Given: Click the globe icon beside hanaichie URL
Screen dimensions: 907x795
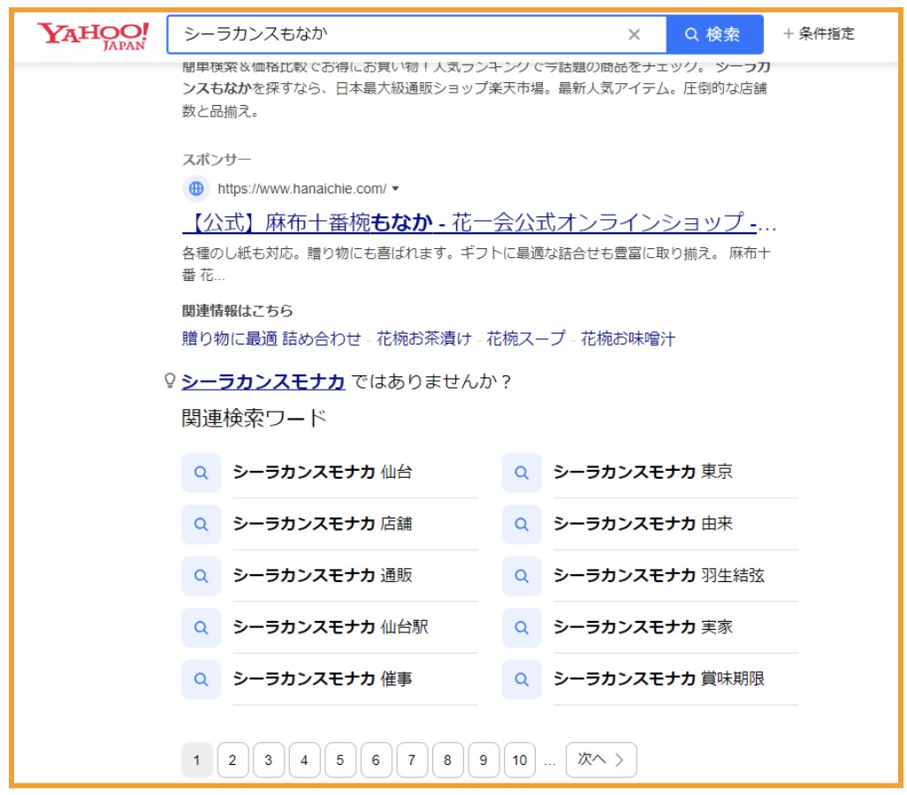Looking at the screenshot, I should pos(196,188).
